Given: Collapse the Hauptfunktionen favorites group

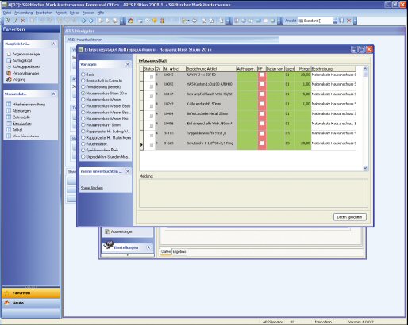Looking at the screenshot, I should pyautogui.click(x=53, y=44).
